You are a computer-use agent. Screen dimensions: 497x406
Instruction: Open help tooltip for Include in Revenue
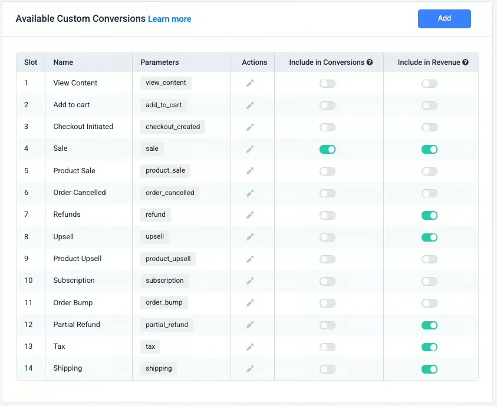coord(465,62)
